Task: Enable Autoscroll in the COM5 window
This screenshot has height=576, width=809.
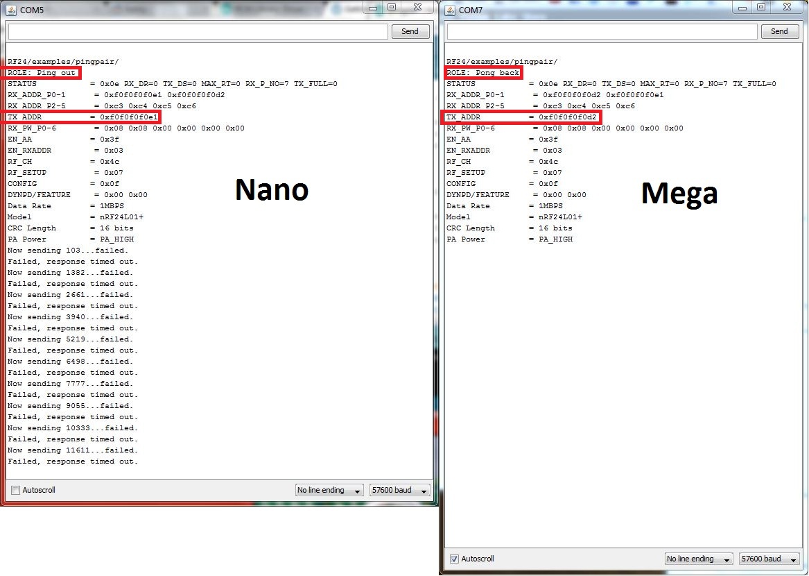Action: [x=15, y=490]
